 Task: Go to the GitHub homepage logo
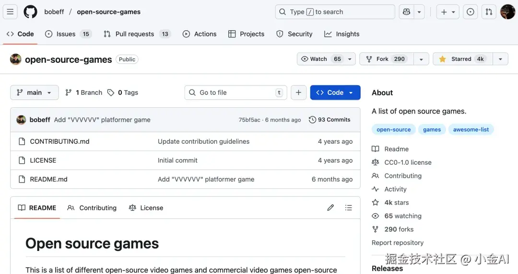click(x=30, y=12)
